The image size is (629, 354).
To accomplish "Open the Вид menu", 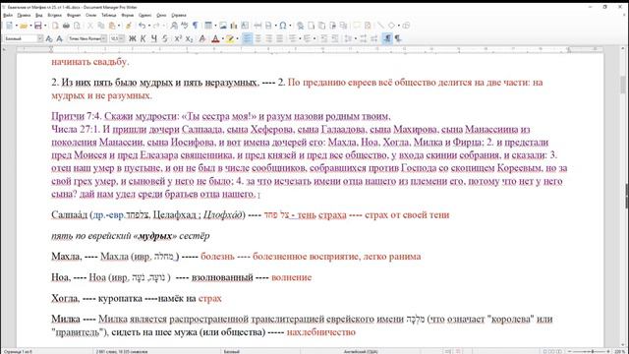I will pos(39,16).
